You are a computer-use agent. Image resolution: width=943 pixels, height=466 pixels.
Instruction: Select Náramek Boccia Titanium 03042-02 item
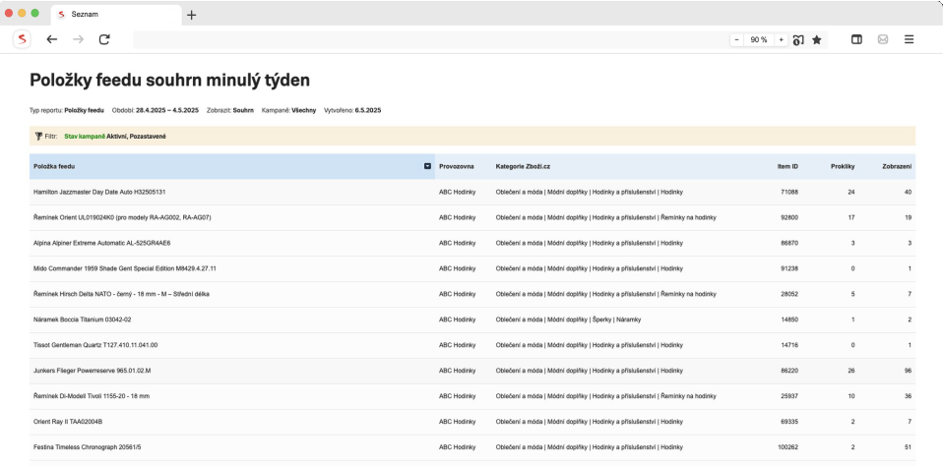(x=83, y=320)
